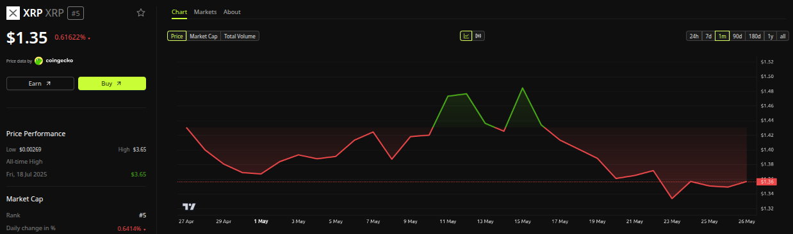Click the 26 May date on axis
The width and height of the screenshot is (793, 234).
click(746, 221)
